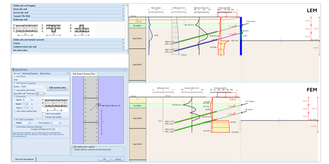329x164 pixels.
Task: Click the Equivalent wall Thickness field
Action: click(40, 93)
